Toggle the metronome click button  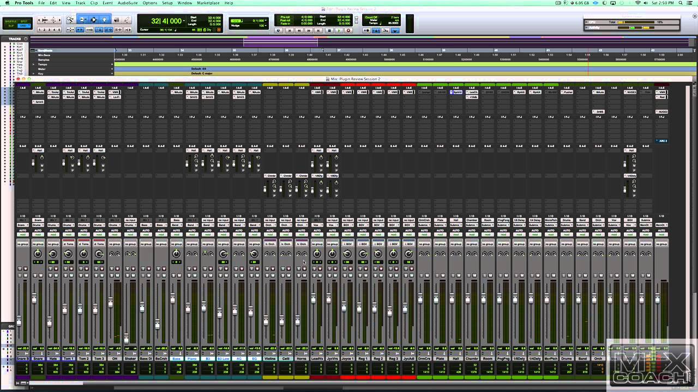pyautogui.click(x=376, y=30)
